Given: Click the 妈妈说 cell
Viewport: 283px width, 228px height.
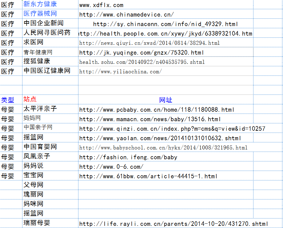Looking at the screenshot, I should click(x=50, y=166).
